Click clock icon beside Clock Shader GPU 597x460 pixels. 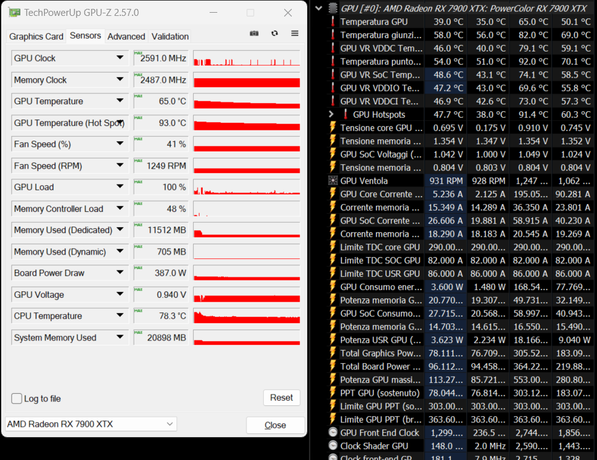(333, 446)
